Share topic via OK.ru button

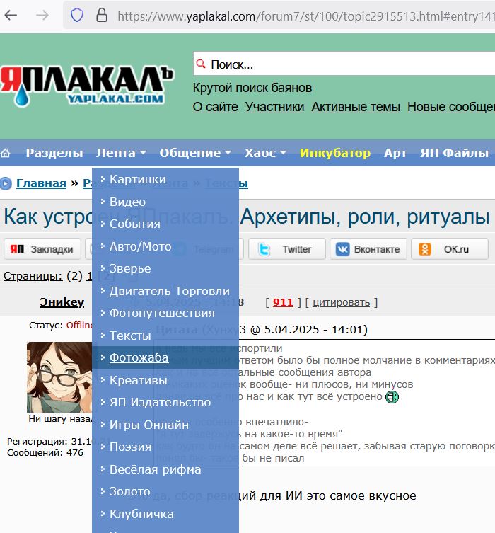tap(450, 249)
